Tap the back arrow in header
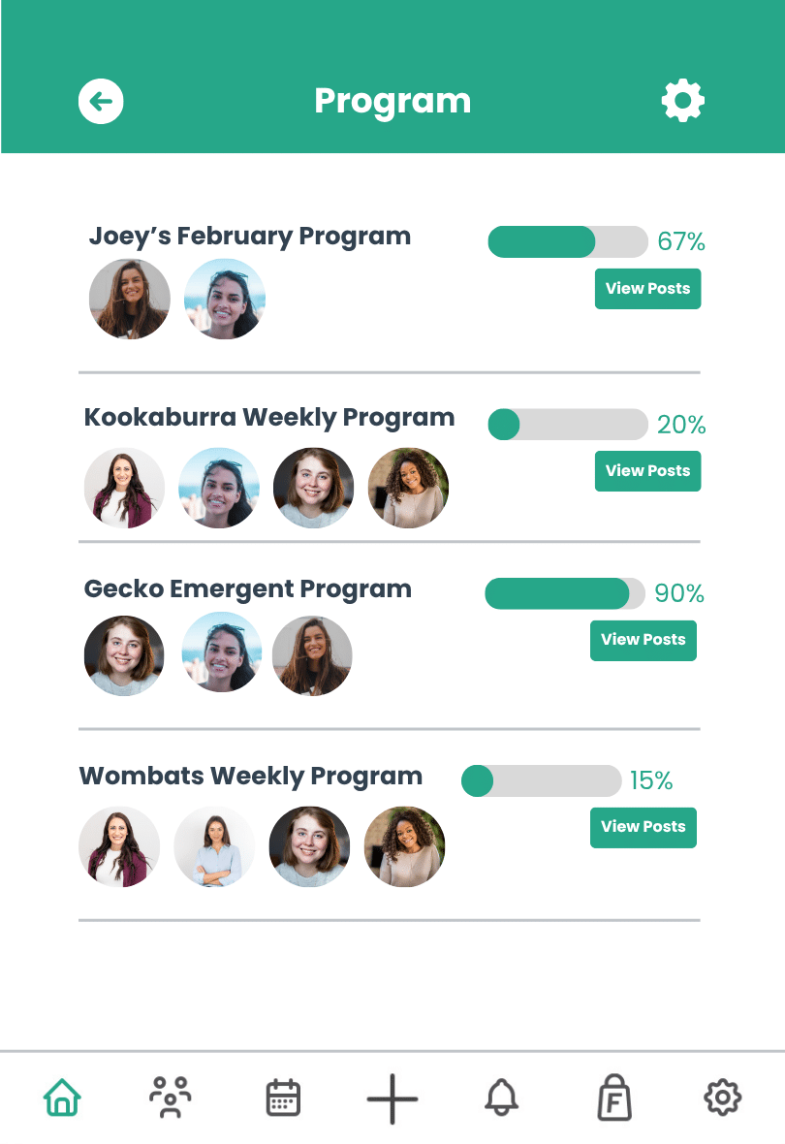The image size is (785, 1144). [x=101, y=101]
